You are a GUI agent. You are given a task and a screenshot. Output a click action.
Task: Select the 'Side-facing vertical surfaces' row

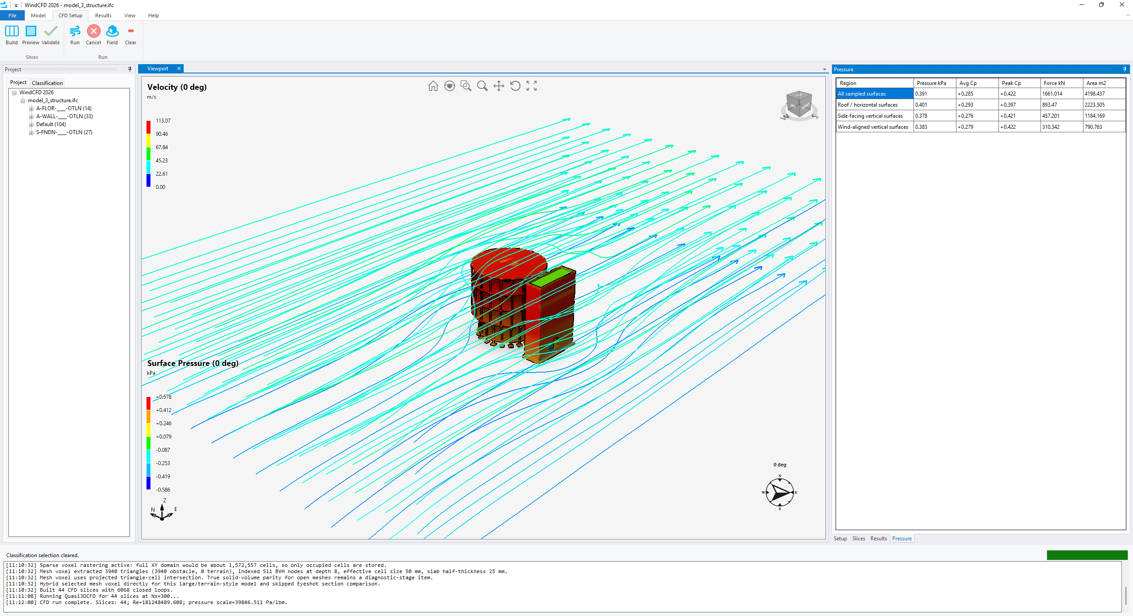point(980,116)
